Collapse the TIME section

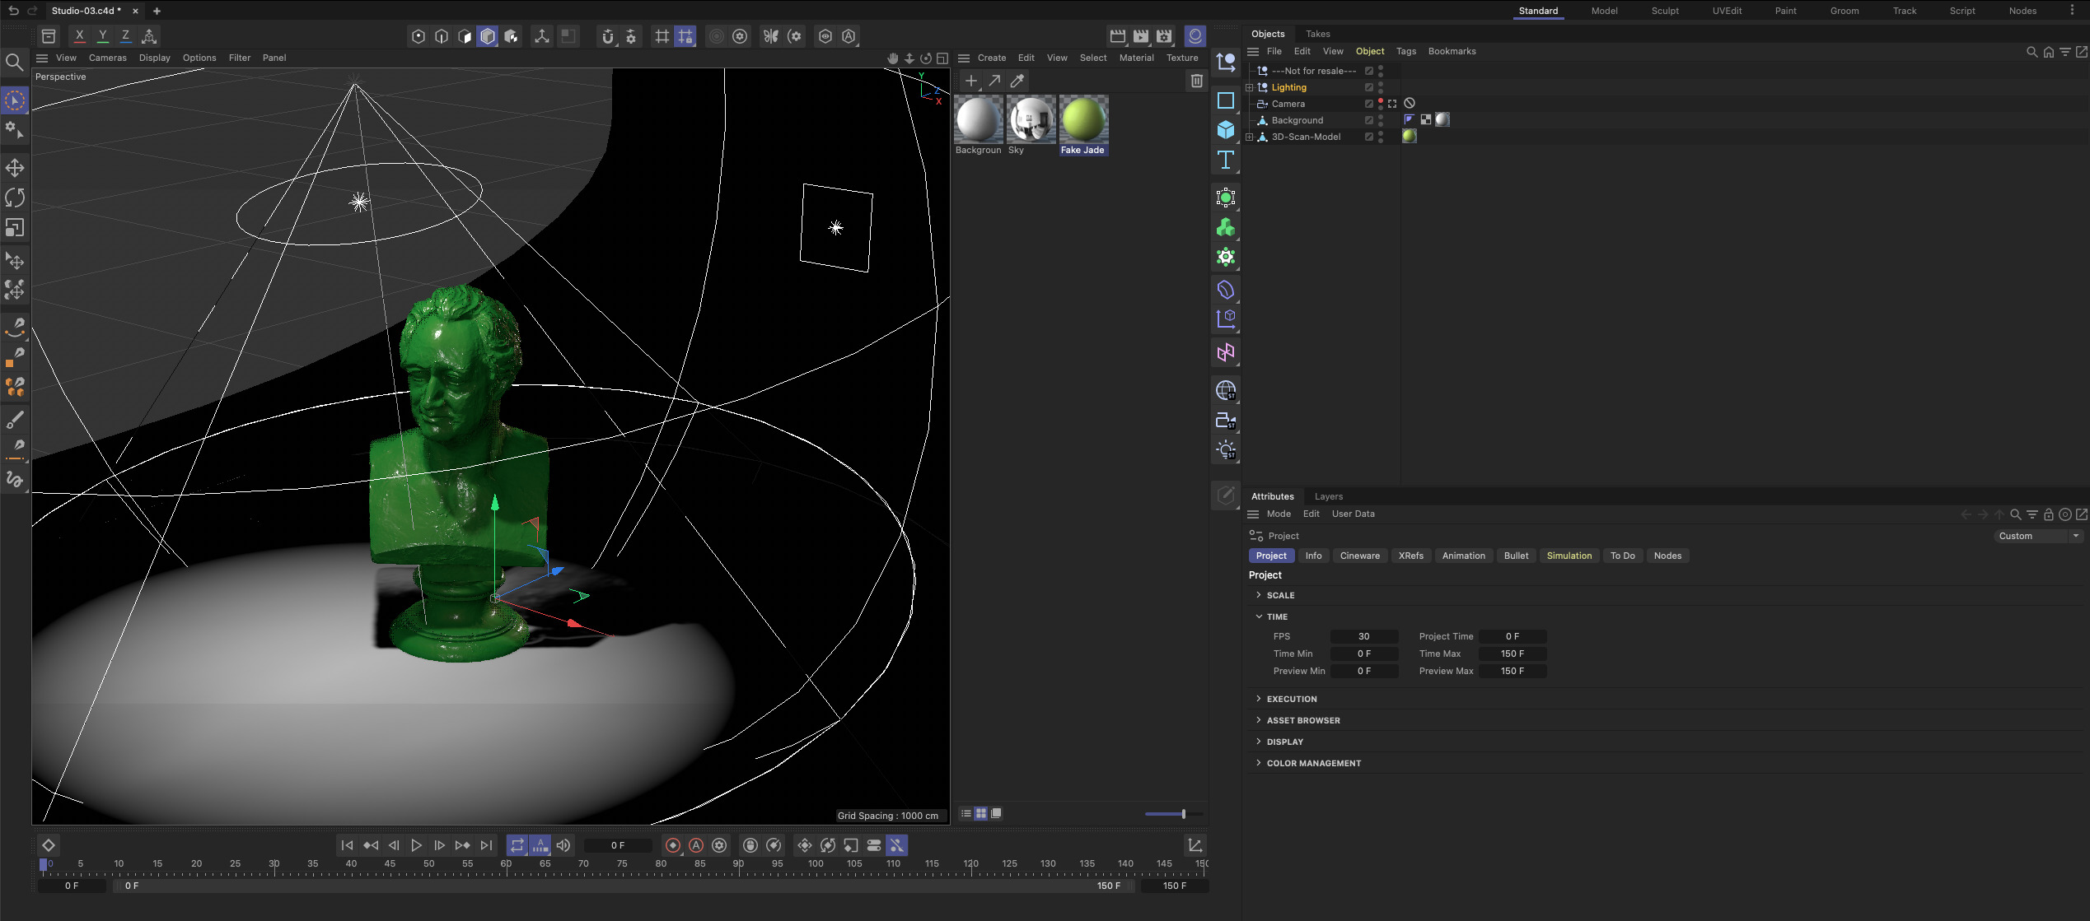coord(1259,616)
